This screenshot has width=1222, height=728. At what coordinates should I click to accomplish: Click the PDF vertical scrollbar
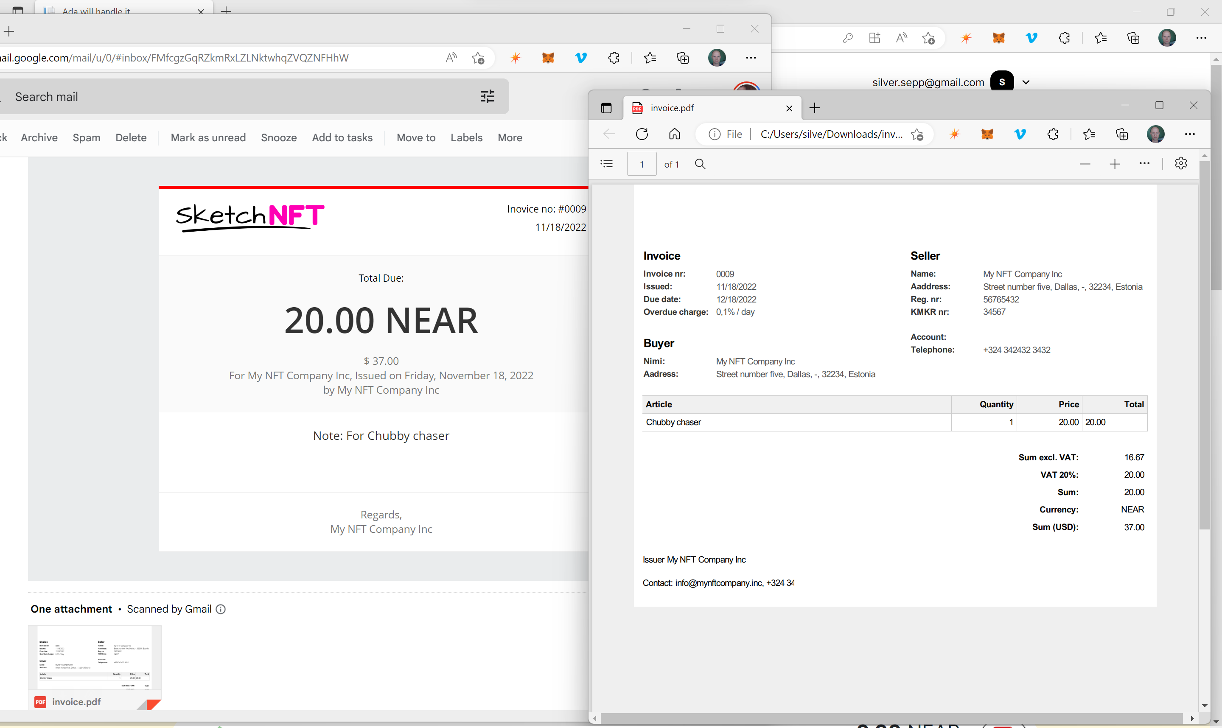pos(1204,343)
